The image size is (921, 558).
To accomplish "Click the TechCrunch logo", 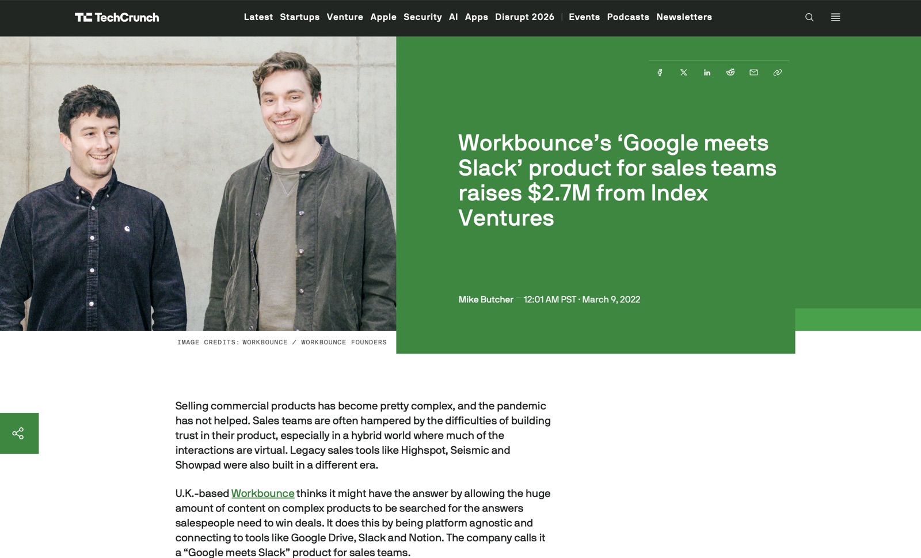I will click(117, 17).
